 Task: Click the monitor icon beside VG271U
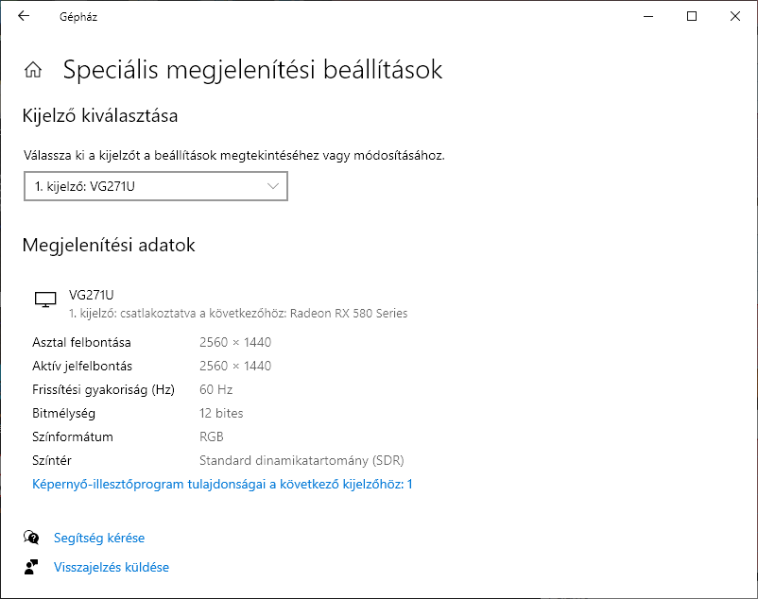(x=45, y=299)
